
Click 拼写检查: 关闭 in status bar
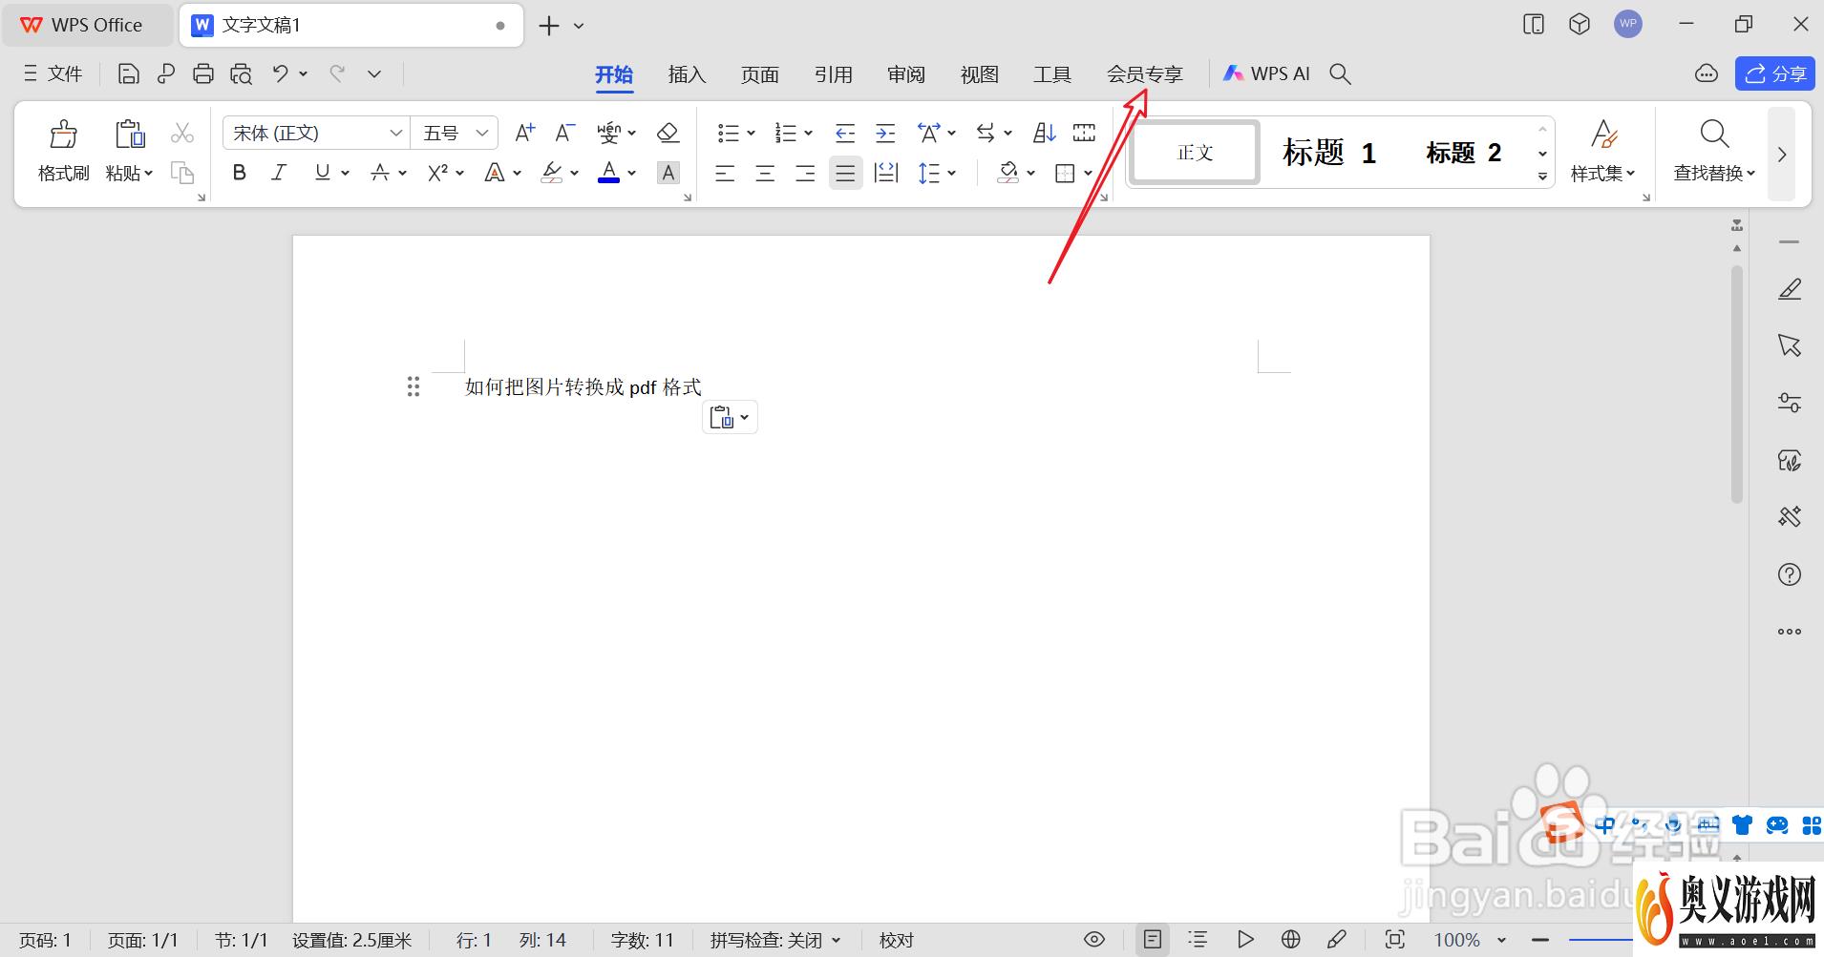click(x=774, y=940)
